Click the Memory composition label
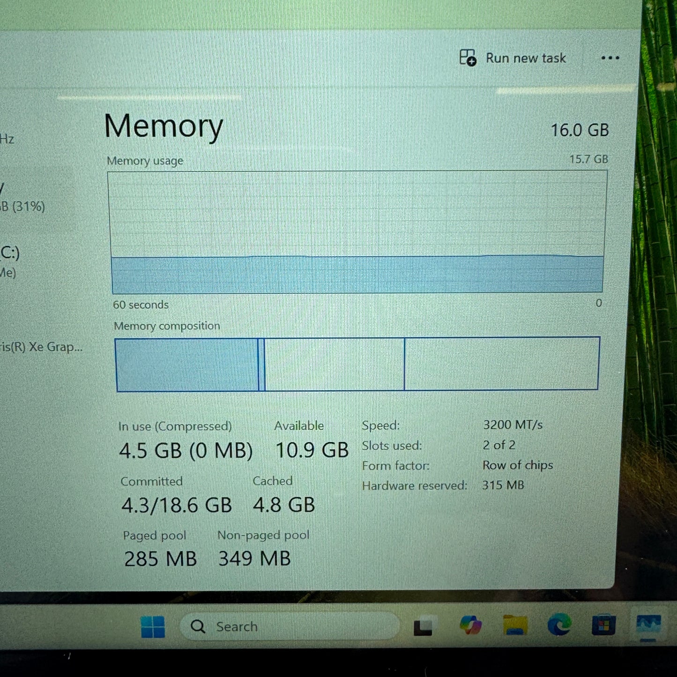677x677 pixels. (167, 326)
